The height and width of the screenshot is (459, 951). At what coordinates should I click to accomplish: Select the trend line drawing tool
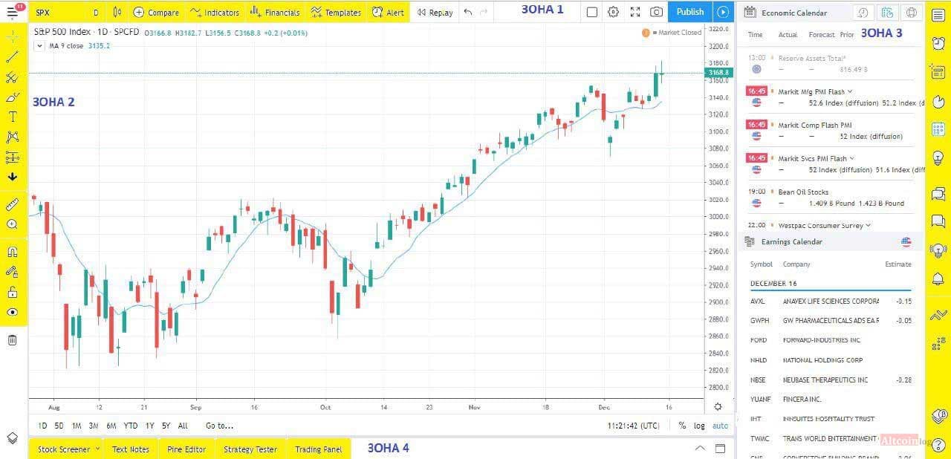pyautogui.click(x=13, y=56)
